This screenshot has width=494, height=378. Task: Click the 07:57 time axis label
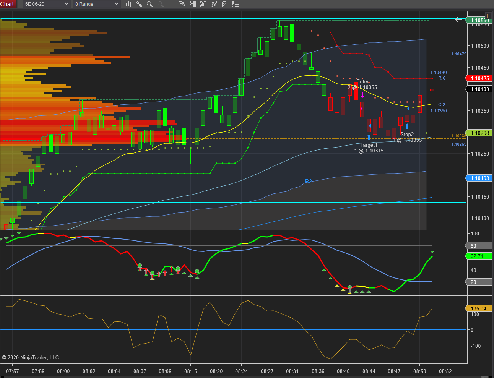coord(13,371)
